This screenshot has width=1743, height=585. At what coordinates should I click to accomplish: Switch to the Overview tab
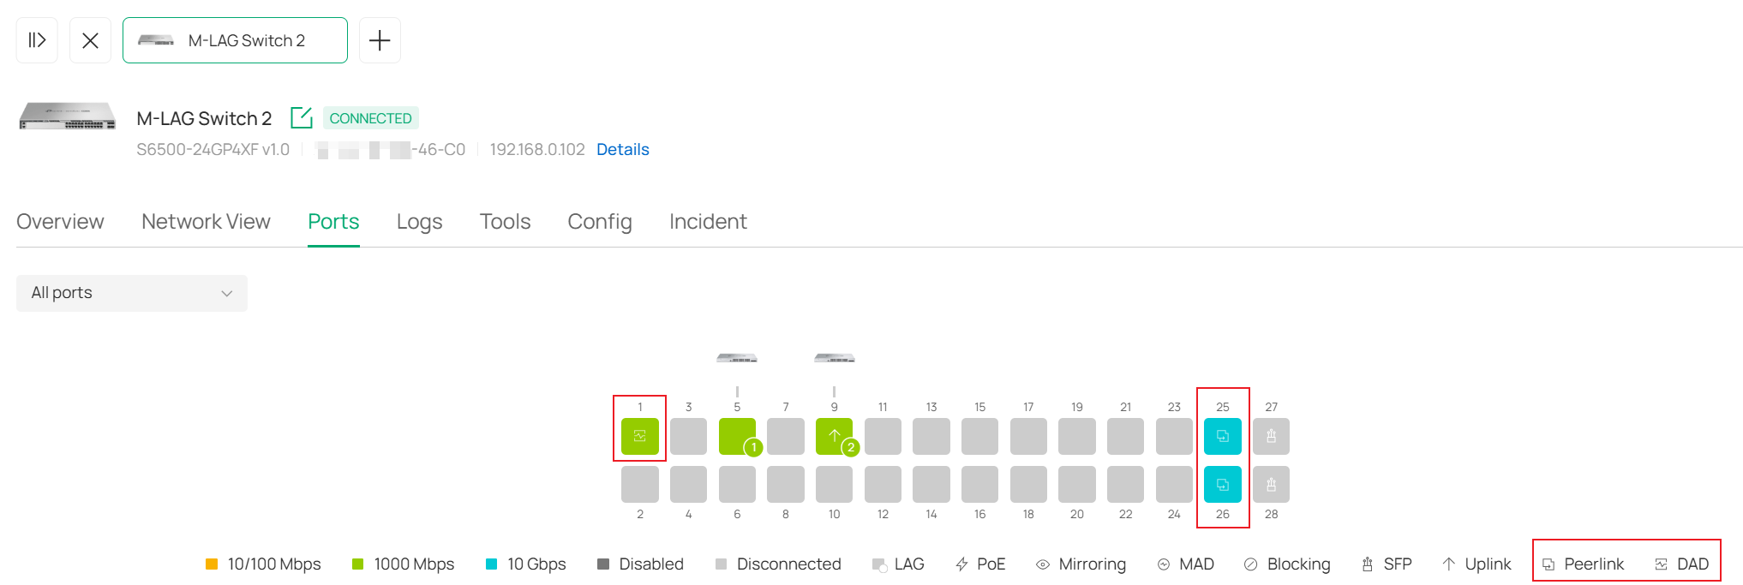[x=60, y=222]
